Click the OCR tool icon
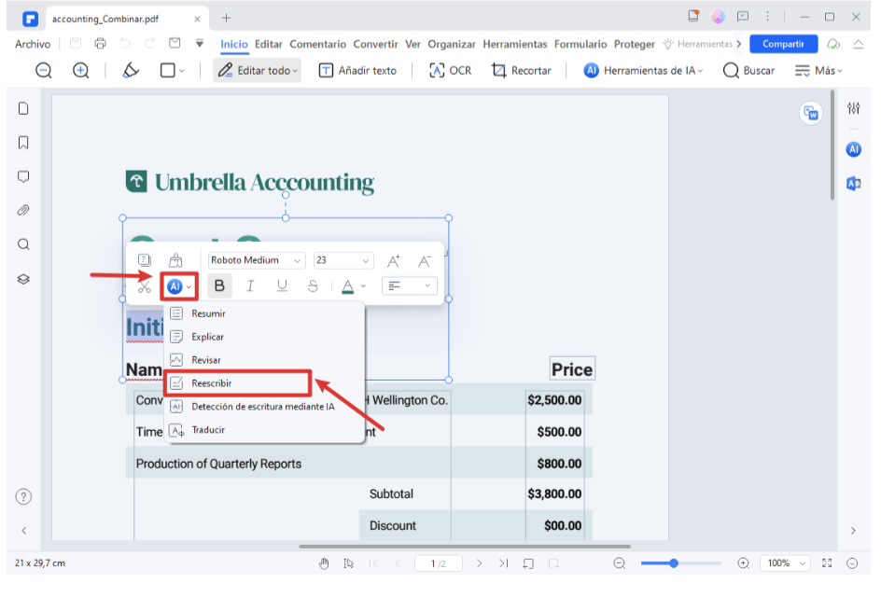This screenshot has height=597, width=881. [x=450, y=70]
